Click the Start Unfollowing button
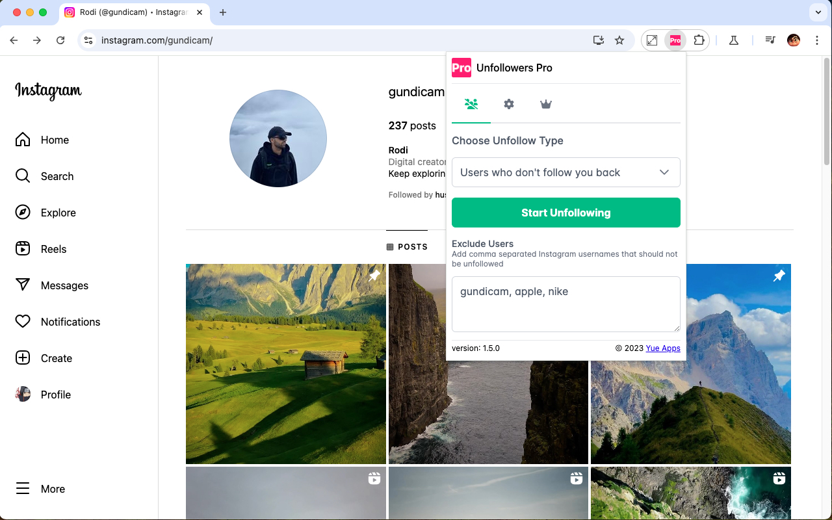The width and height of the screenshot is (832, 520). (x=566, y=213)
